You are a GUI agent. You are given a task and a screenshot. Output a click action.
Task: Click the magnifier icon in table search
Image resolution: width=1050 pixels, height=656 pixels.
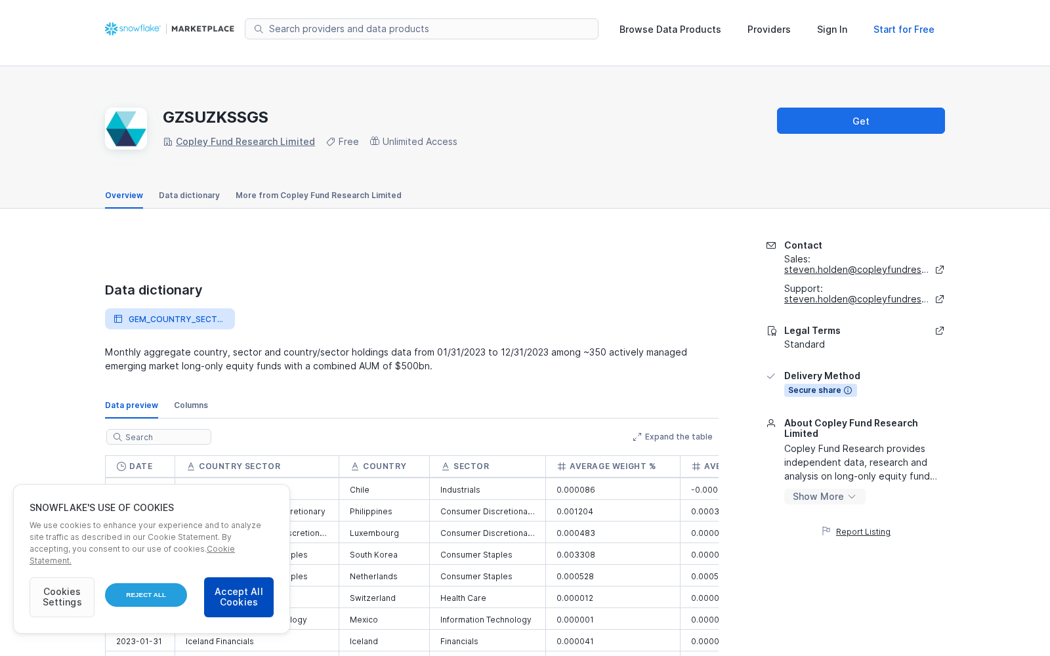[x=117, y=437]
